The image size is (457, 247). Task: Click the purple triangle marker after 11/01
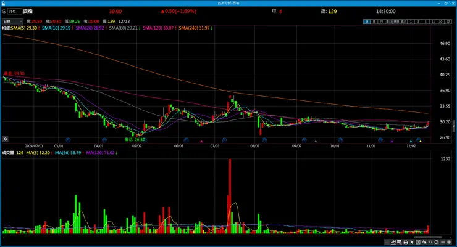tap(392, 142)
